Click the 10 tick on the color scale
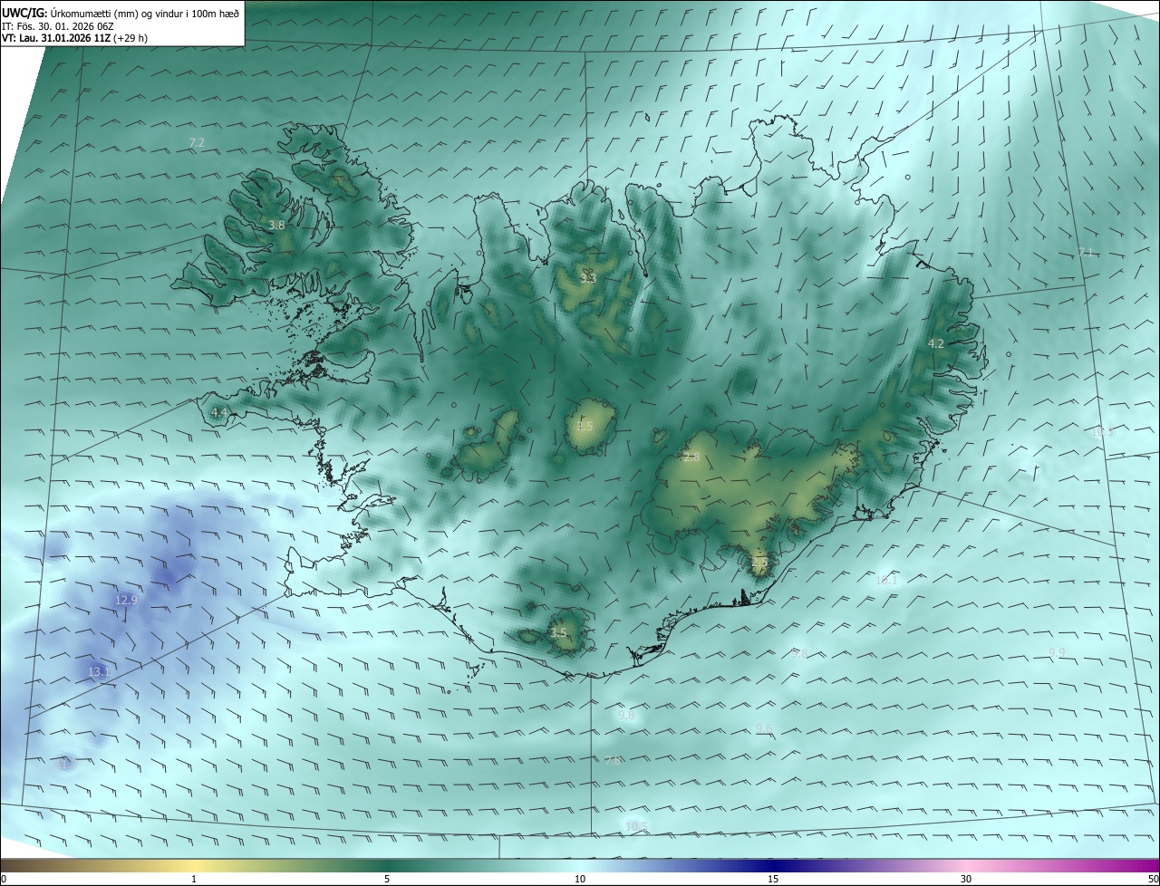The width and height of the screenshot is (1160, 886). click(580, 879)
